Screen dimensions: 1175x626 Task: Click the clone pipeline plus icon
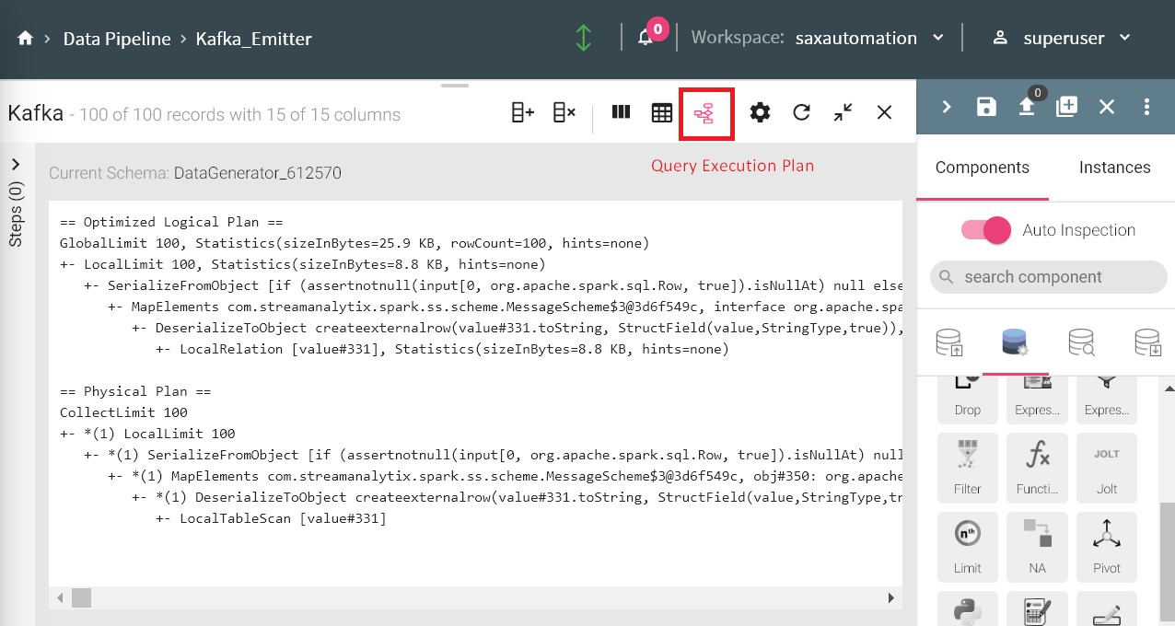point(1066,107)
